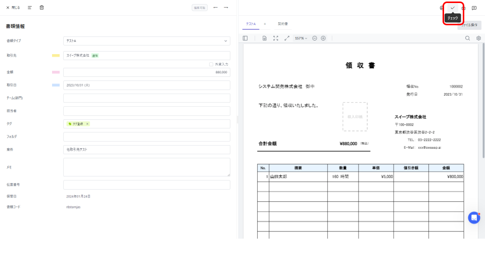Click the 取引日 date field
The image size is (485, 273).
[147, 85]
